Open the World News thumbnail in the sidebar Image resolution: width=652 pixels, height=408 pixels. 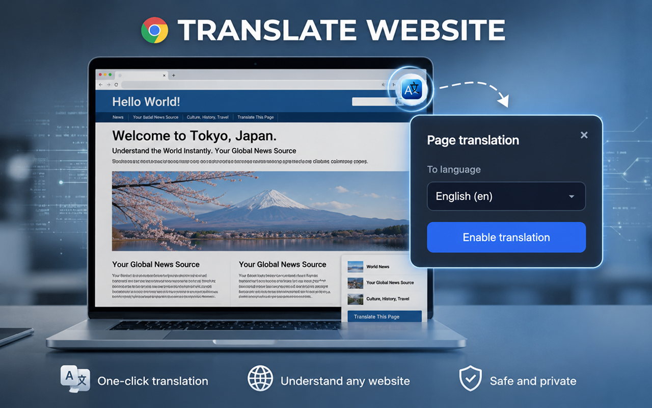[355, 266]
